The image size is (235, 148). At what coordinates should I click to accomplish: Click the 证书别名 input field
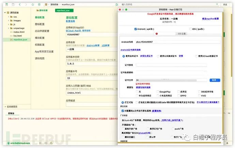(x=171, y=65)
